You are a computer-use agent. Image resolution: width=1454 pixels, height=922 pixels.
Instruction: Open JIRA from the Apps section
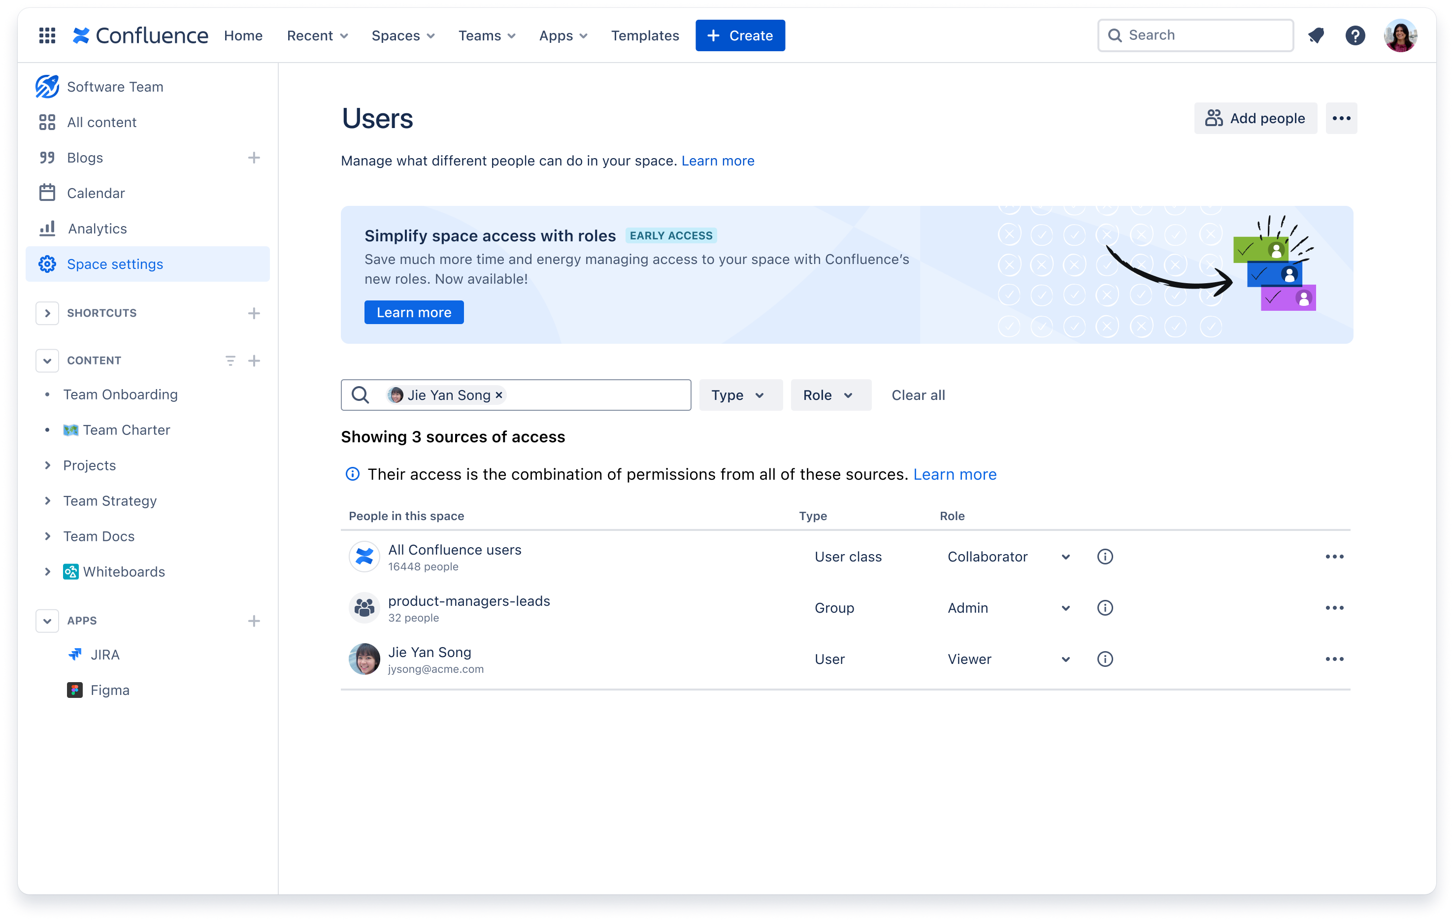106,654
